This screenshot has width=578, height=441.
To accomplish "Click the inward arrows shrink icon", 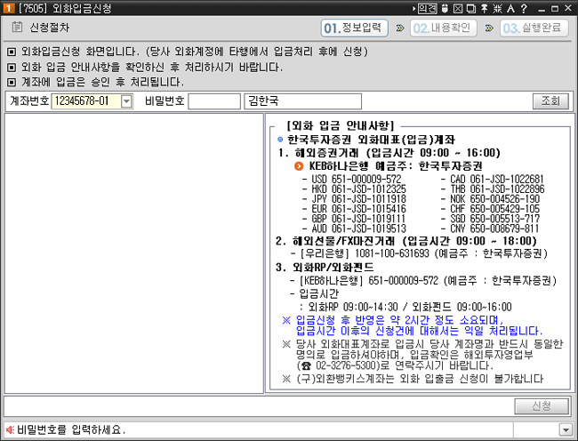I will [498, 8].
